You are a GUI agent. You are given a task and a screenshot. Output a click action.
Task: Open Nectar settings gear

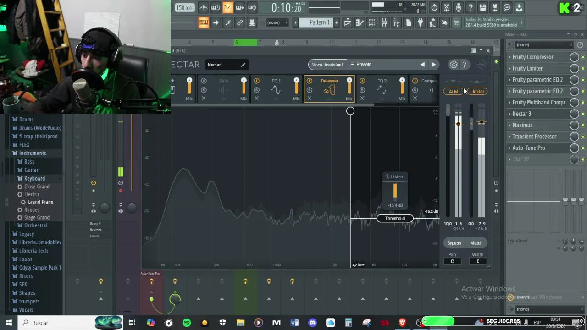(x=454, y=65)
